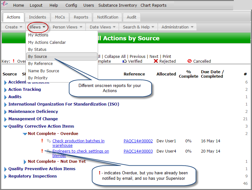Expand 'Not Complete - Not Due Yet' section
This screenshot has height=190, width=252.
[25, 162]
